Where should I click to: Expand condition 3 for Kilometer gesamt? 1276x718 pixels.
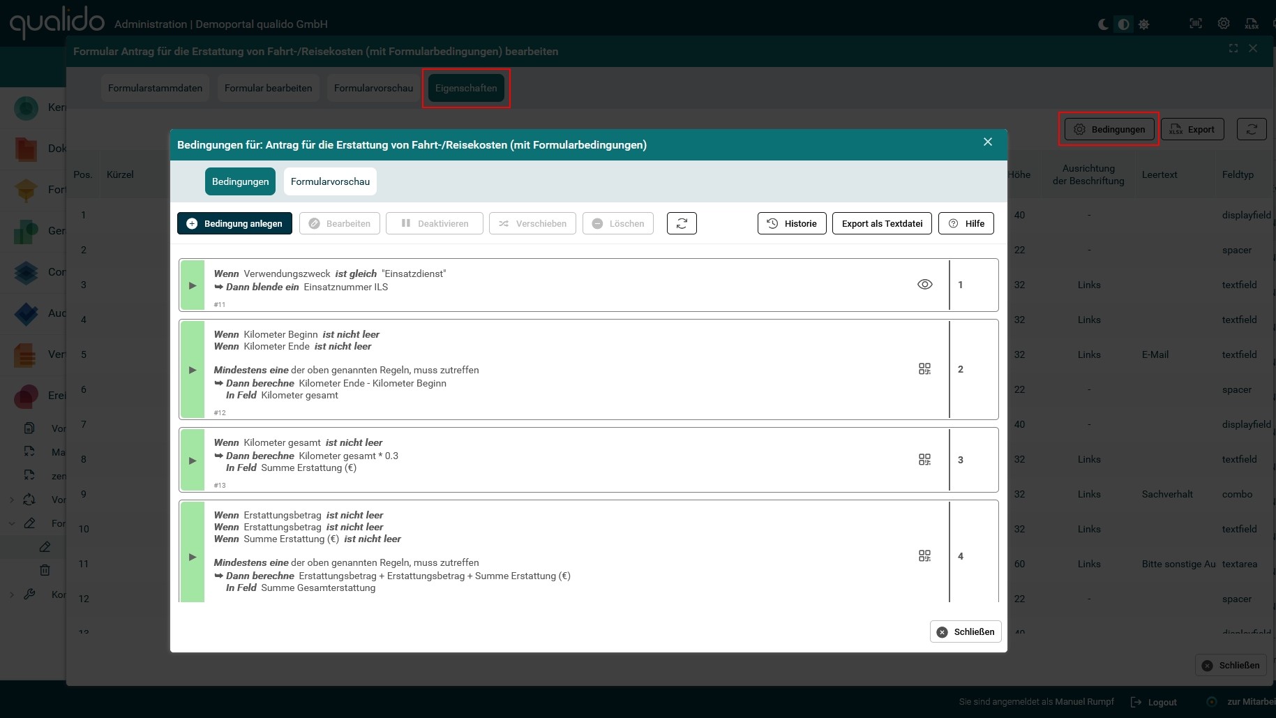point(193,461)
